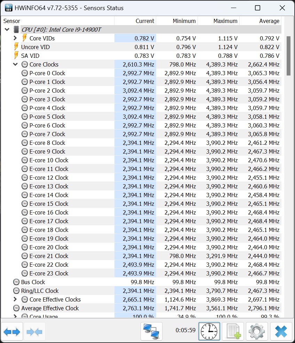295x343 pixels.
Task: Expand the Core VIDs group
Action: 15,38
